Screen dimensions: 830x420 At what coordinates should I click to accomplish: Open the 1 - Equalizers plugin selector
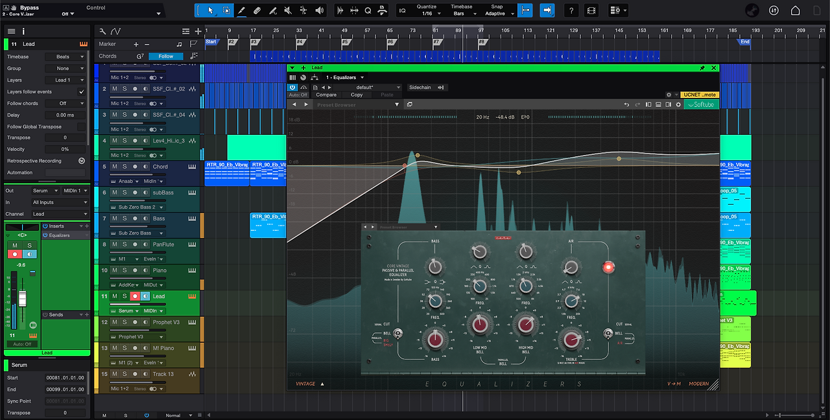point(345,78)
